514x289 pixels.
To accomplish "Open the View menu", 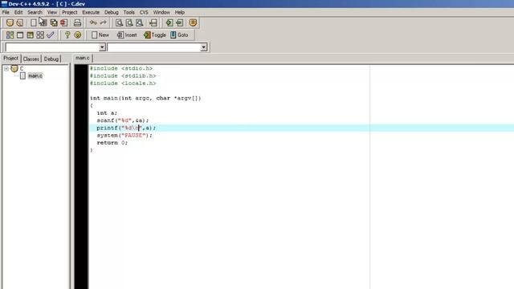I will (51, 12).
